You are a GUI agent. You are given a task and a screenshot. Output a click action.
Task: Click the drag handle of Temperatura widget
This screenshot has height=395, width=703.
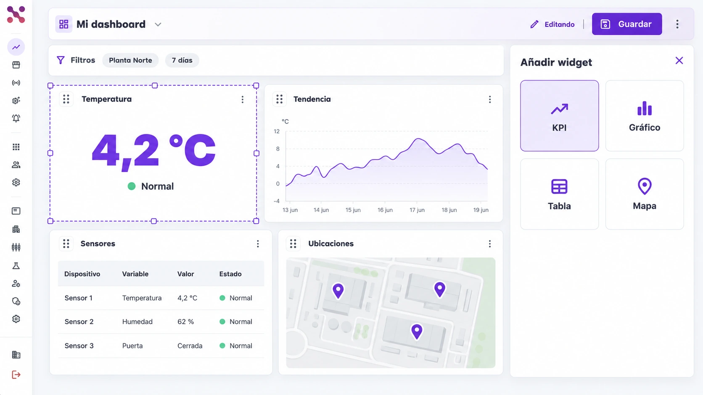click(66, 99)
